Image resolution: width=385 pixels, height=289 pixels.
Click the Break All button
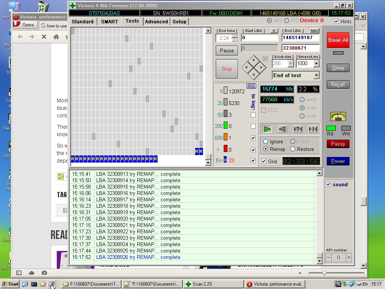click(x=338, y=40)
